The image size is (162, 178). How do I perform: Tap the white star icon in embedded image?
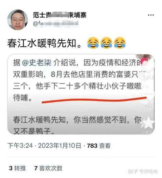coord(148,123)
